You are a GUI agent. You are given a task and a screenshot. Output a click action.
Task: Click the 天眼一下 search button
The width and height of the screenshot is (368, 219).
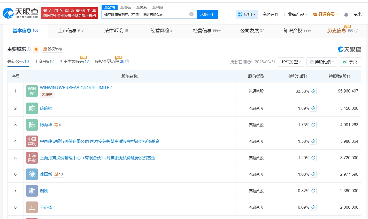coord(207,14)
